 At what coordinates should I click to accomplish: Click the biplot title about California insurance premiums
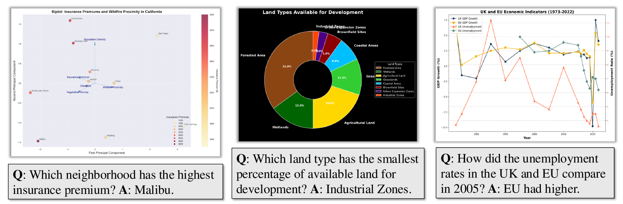click(107, 12)
